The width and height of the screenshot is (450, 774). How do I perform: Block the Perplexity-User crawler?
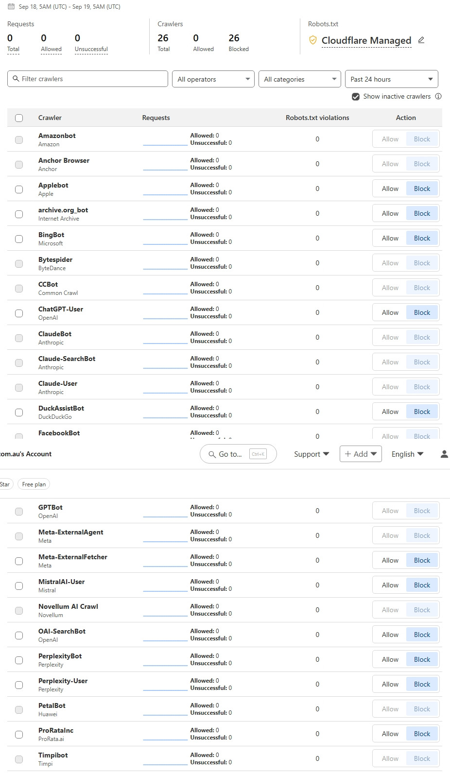pyautogui.click(x=422, y=684)
